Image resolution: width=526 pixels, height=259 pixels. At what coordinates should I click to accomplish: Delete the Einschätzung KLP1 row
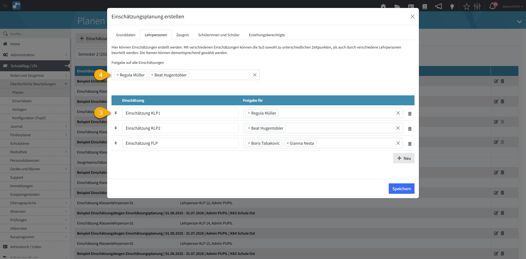point(410,113)
